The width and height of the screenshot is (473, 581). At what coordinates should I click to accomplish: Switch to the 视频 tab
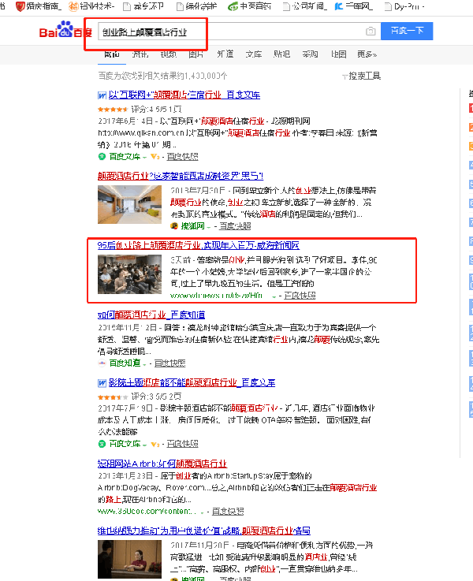[x=168, y=54]
